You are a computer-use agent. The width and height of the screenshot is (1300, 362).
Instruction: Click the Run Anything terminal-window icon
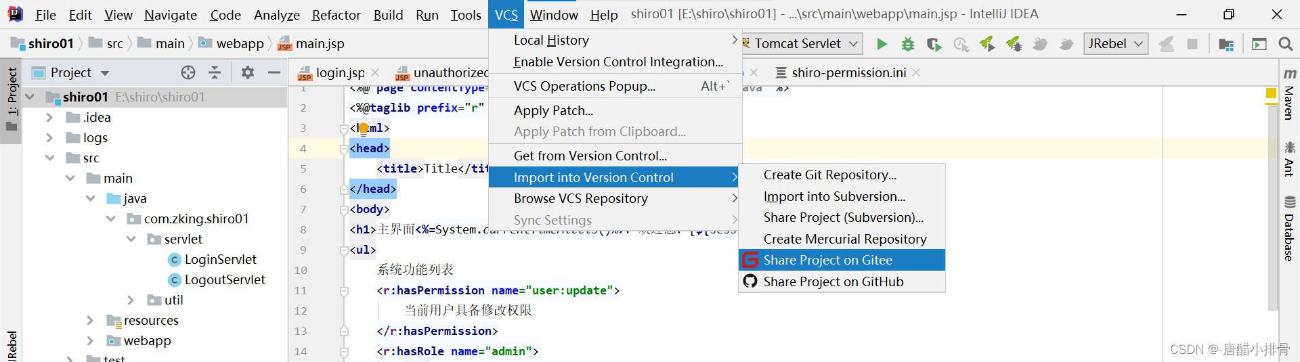(1259, 44)
